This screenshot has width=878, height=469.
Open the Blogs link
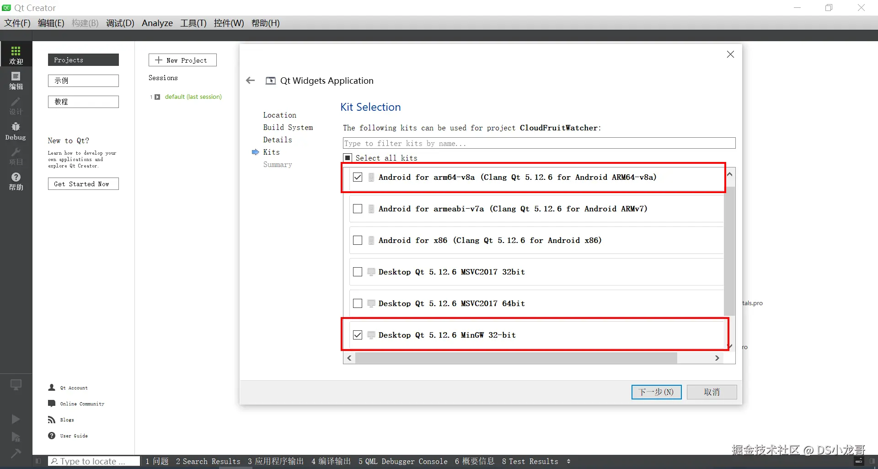coord(67,420)
